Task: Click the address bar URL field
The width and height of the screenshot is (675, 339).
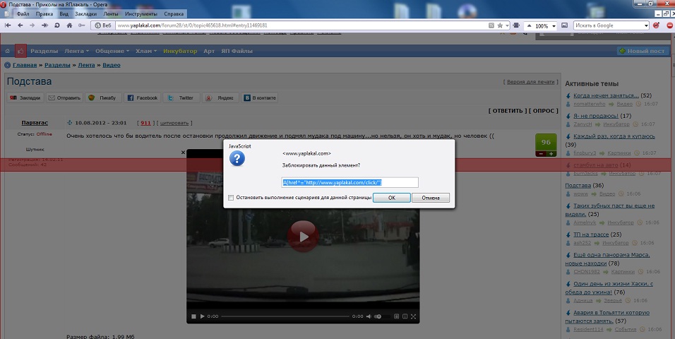Action: pos(301,25)
